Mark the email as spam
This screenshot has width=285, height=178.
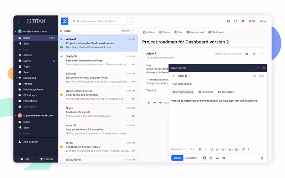[216, 32]
